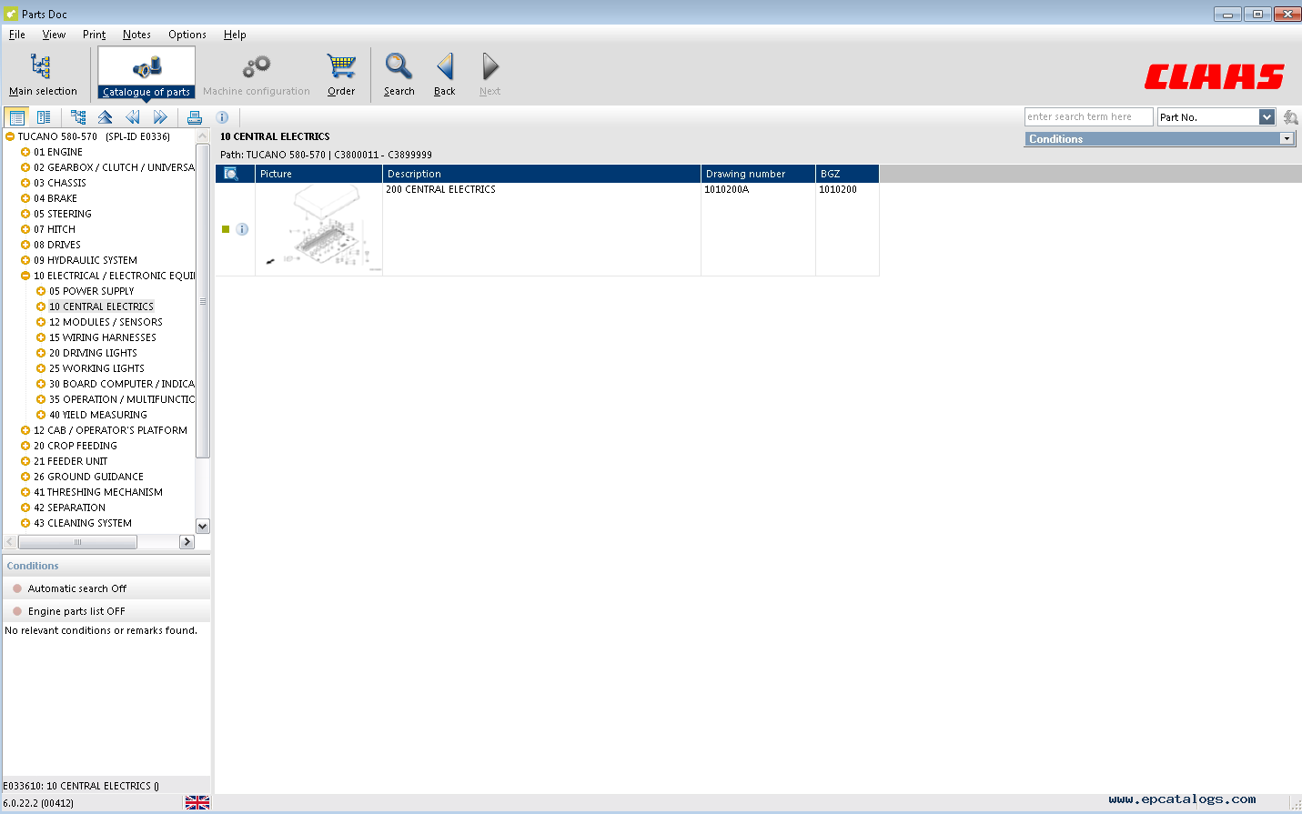
Task: Go to previous group with double left arrows
Action: 133,117
